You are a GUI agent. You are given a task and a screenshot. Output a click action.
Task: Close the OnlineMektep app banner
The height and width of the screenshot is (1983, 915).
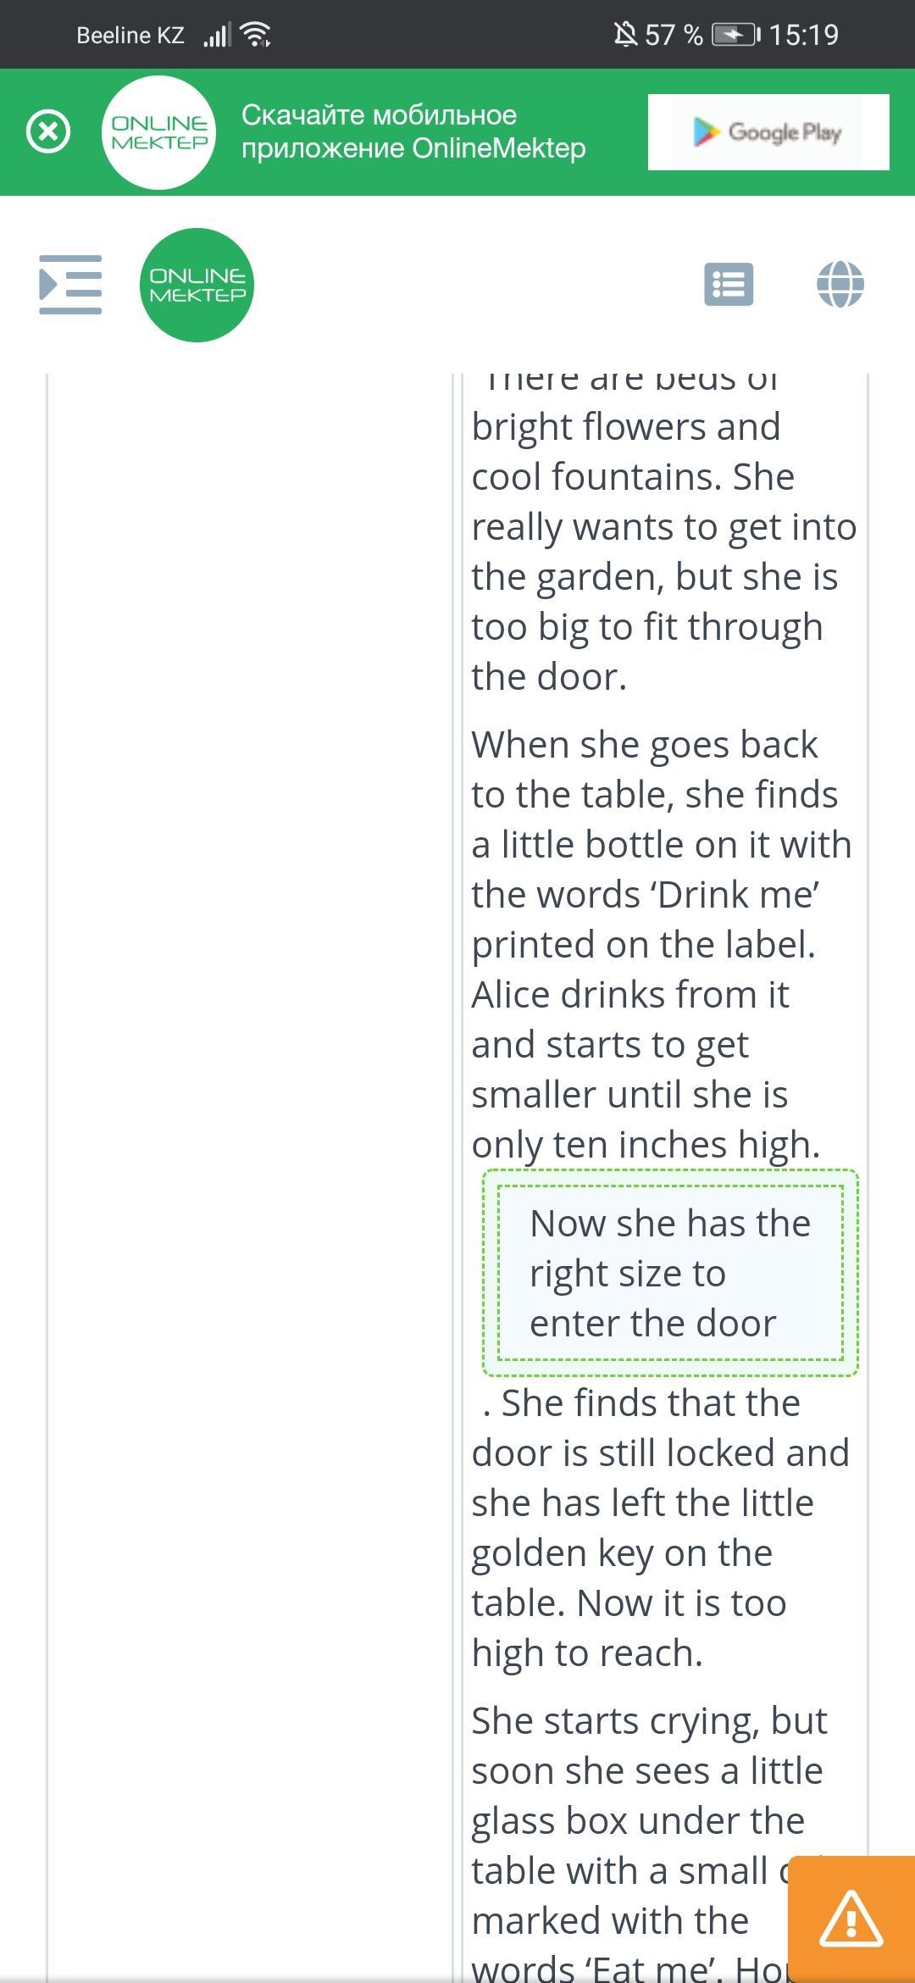pyautogui.click(x=48, y=132)
